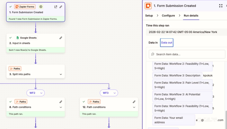Select the Data in toggle

[x=153, y=43]
